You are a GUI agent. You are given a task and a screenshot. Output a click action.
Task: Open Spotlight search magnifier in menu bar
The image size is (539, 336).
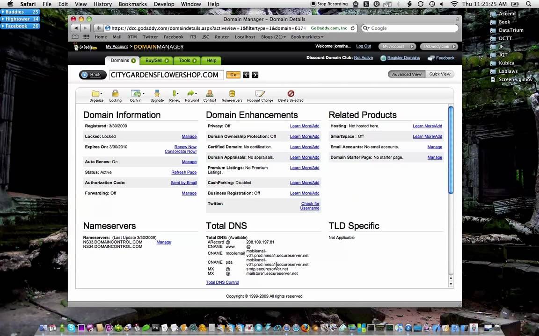point(529,4)
